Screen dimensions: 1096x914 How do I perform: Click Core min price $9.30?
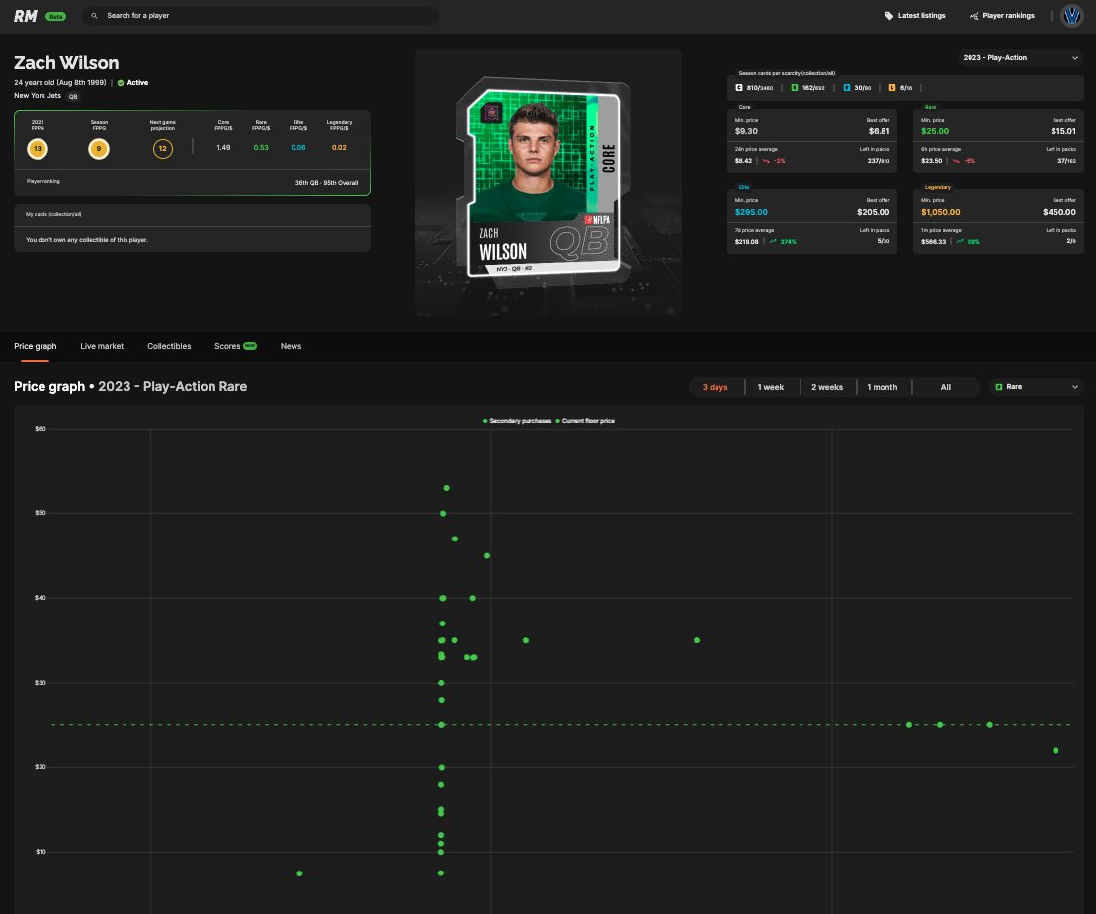click(x=746, y=131)
